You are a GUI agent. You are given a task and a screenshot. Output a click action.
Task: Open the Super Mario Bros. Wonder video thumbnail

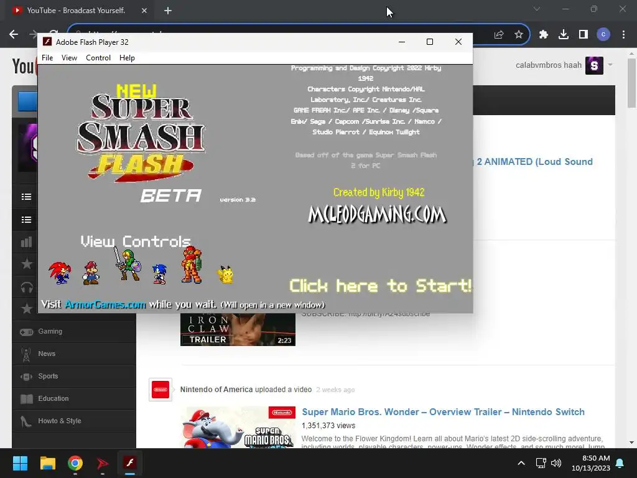(238, 427)
